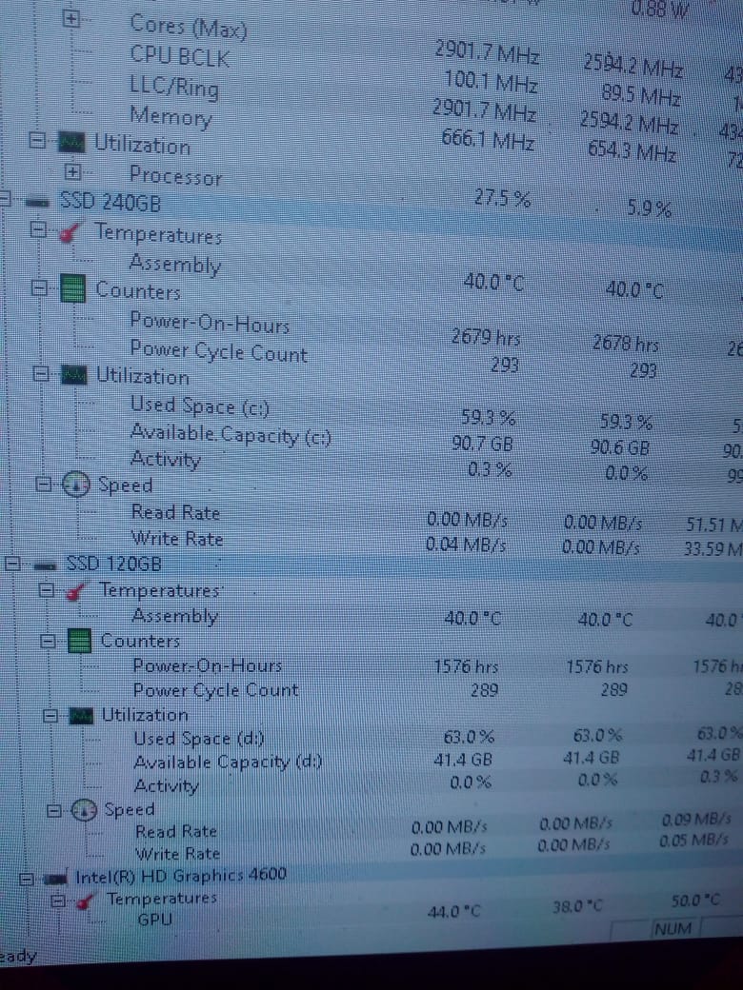Collapse SSD 240GB Temperatures section
Image resolution: width=743 pixels, height=990 pixels.
click(x=39, y=228)
